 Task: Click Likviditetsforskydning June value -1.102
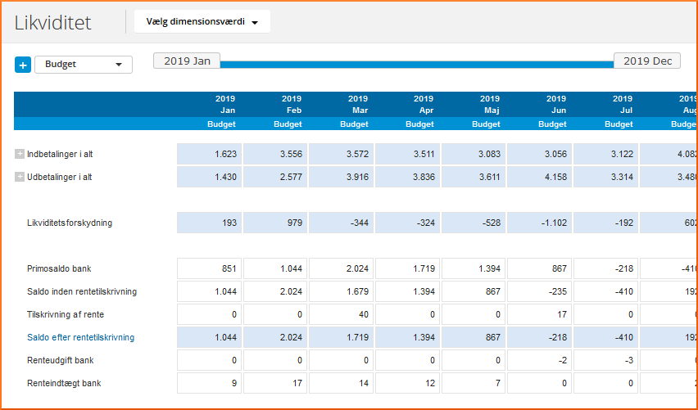[540, 223]
